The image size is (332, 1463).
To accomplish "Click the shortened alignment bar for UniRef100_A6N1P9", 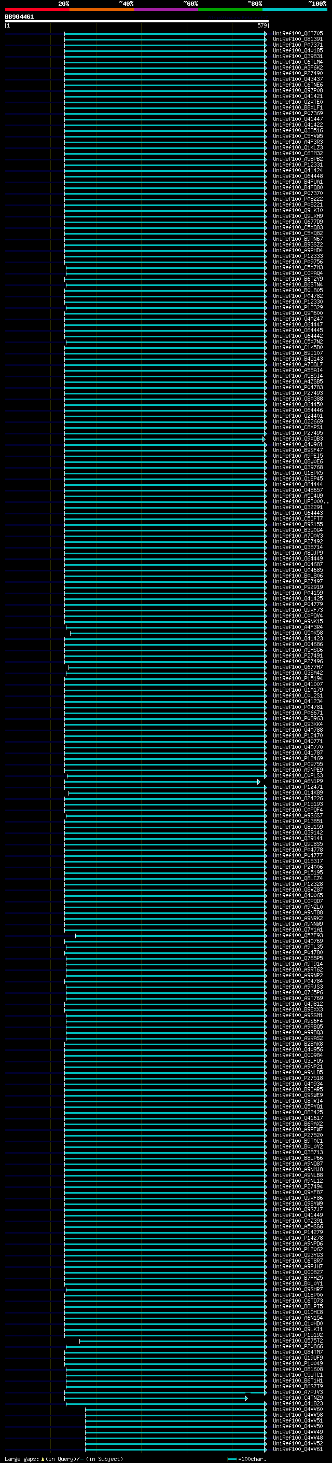I will point(162,782).
